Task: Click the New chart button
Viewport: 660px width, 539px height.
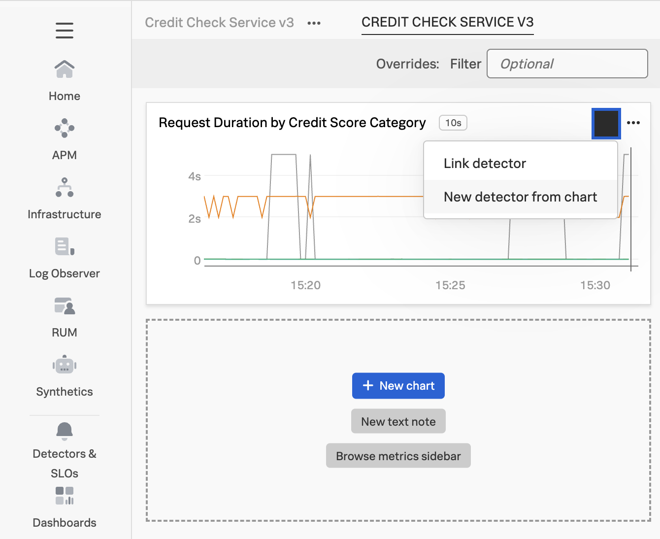Action: click(398, 386)
